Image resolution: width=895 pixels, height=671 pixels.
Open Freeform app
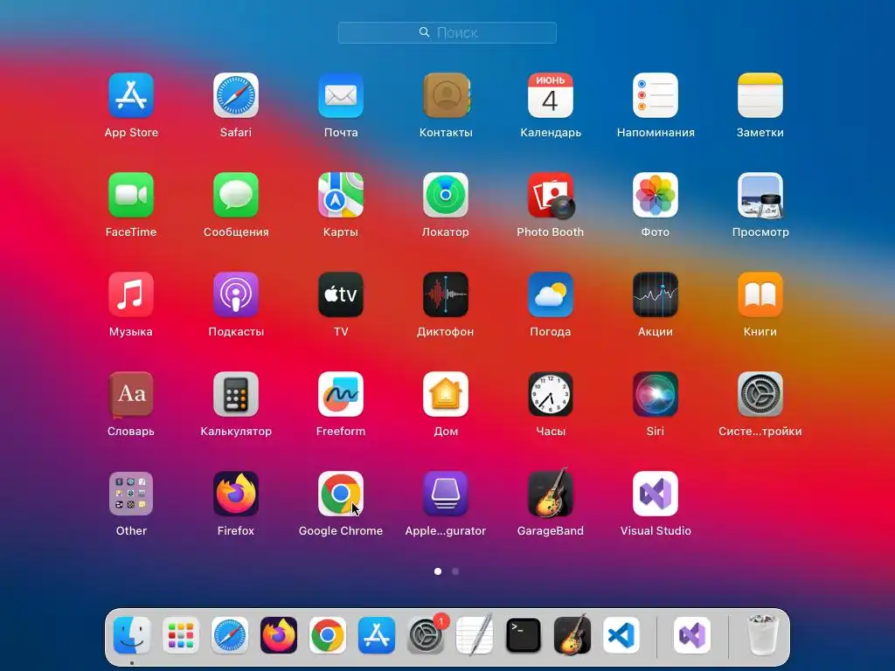(x=341, y=394)
